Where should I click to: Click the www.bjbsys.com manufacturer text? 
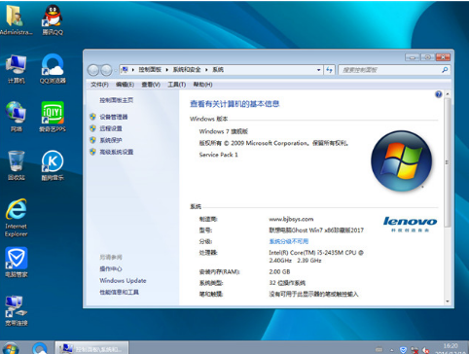pyautogui.click(x=291, y=219)
